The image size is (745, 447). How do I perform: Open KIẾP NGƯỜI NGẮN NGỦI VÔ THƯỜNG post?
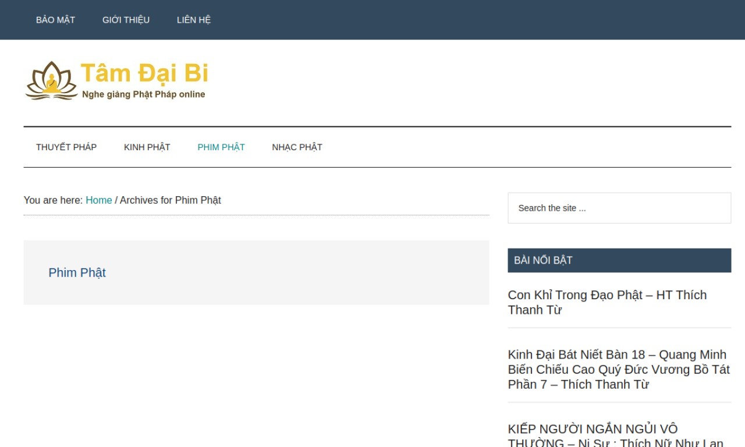click(616, 436)
